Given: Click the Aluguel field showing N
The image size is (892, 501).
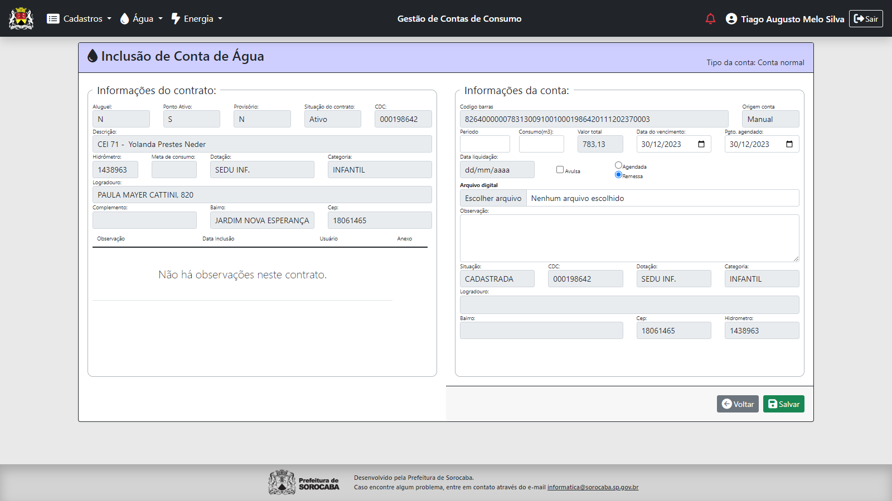Looking at the screenshot, I should pos(121,119).
